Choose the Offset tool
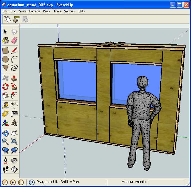The height and width of the screenshot is (187, 191). 14,95
